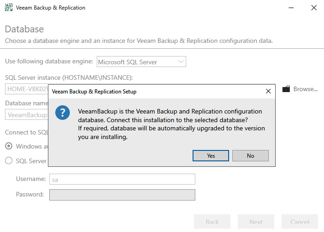Select the SQL Server authentication radio button
This screenshot has width=324, height=232.
coord(9,160)
